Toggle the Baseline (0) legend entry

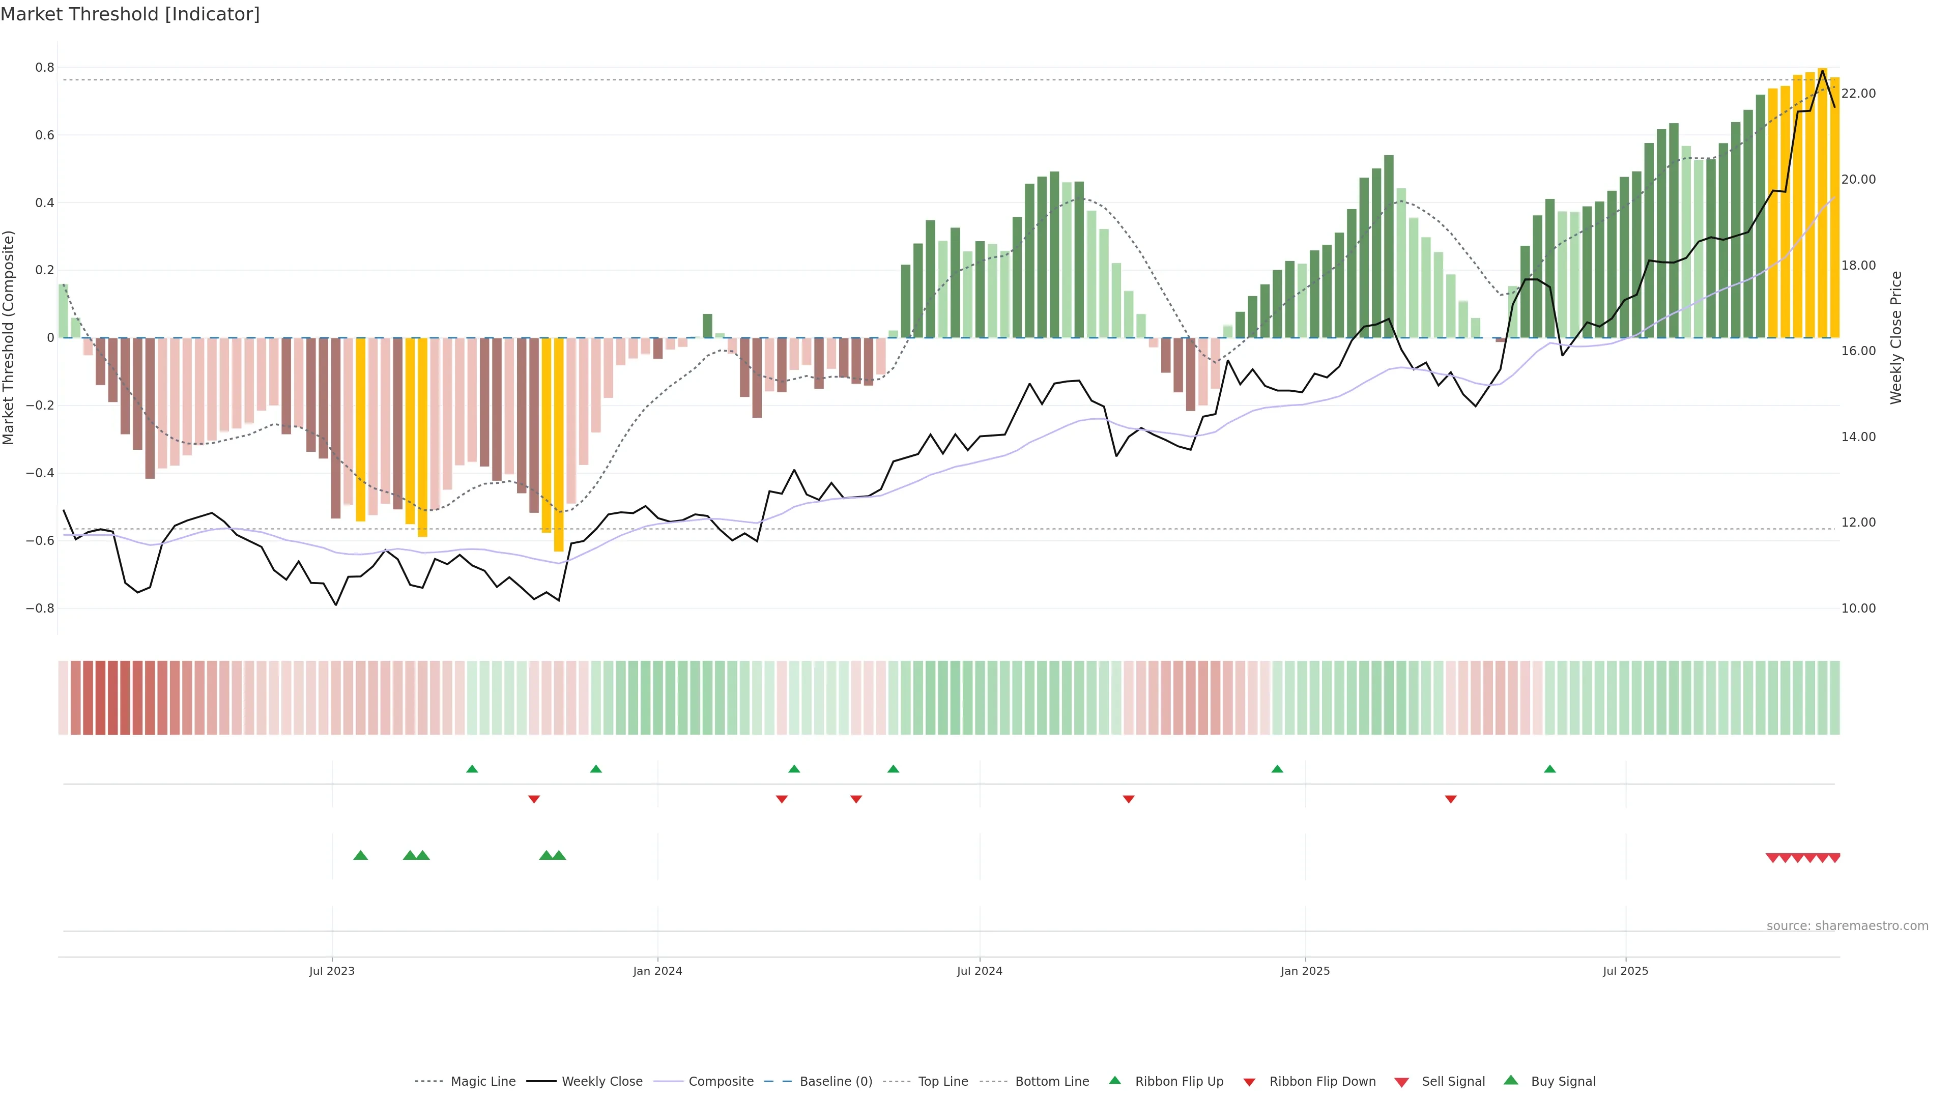coord(836,1082)
